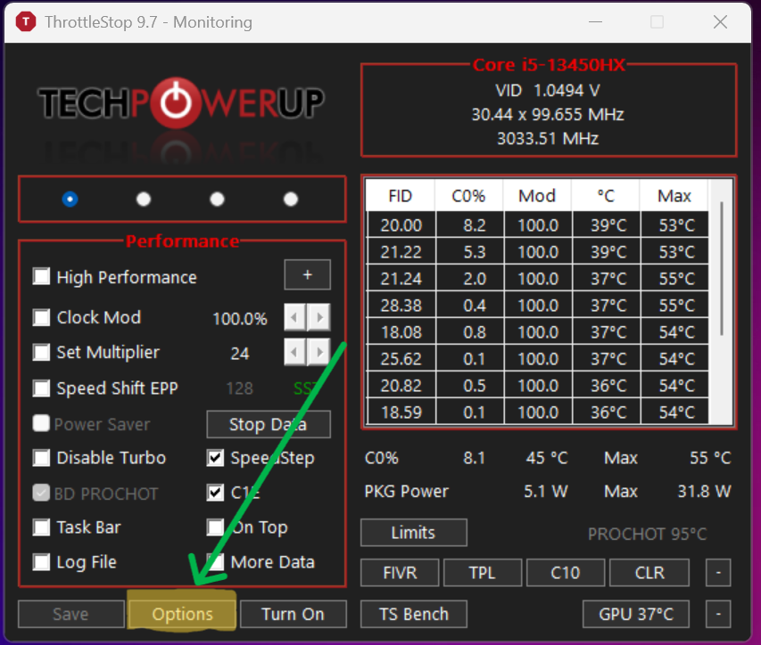The image size is (761, 645).
Task: Select the fourth profile radio button
Action: 291,200
